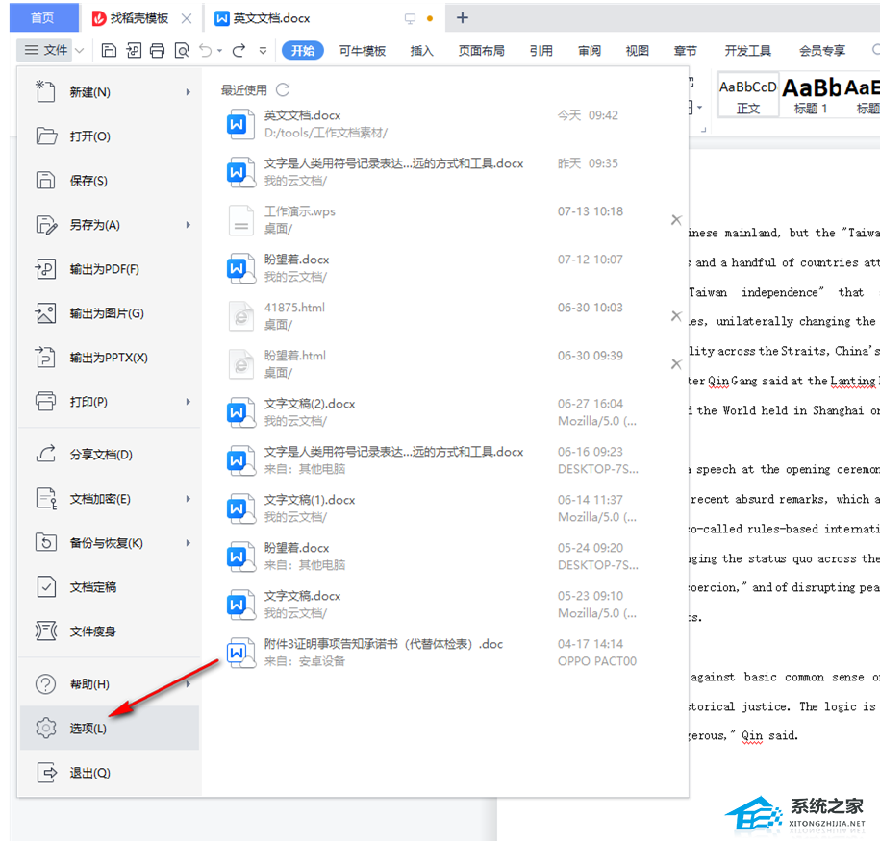This screenshot has height=841, width=880.
Task: Choose 输出为PPTX(X) option
Action: click(x=110, y=358)
